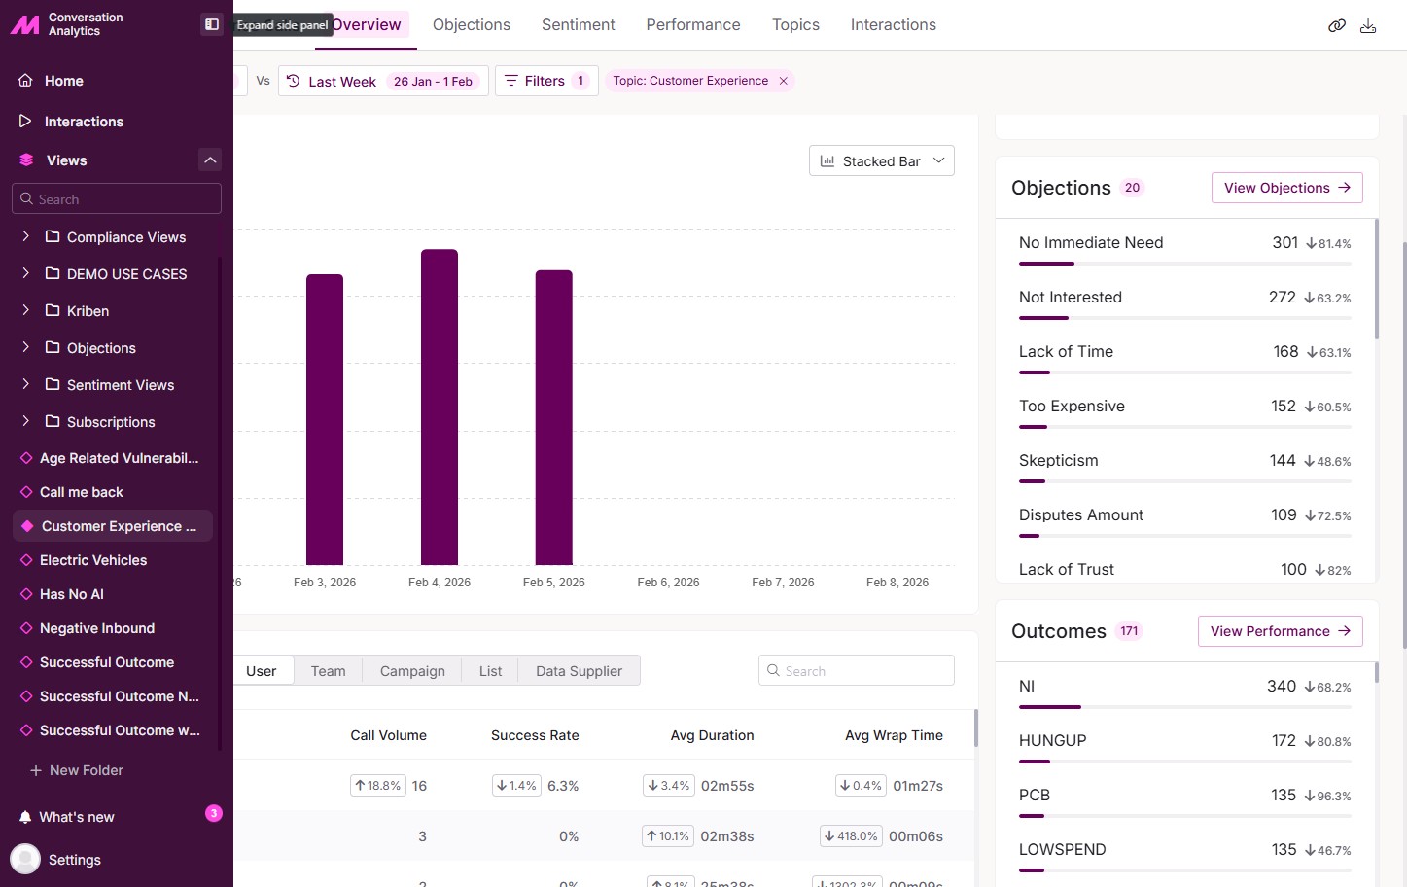The height and width of the screenshot is (887, 1407).
Task: Remove the Customer Experience topic filter
Action: [x=783, y=81]
